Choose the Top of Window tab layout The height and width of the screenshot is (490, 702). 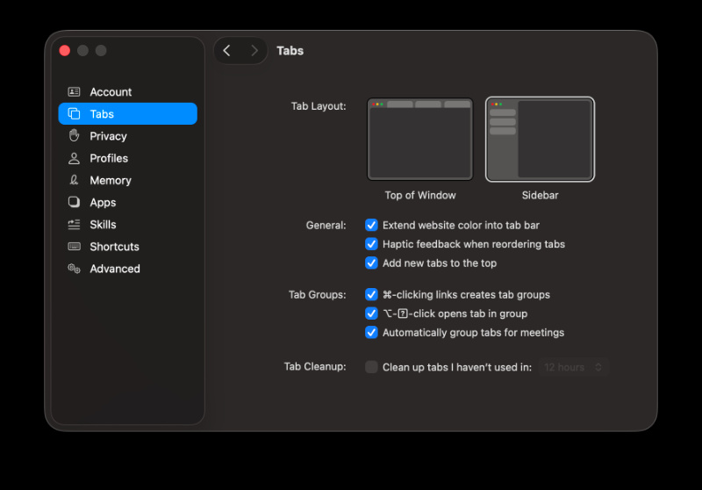(x=420, y=139)
